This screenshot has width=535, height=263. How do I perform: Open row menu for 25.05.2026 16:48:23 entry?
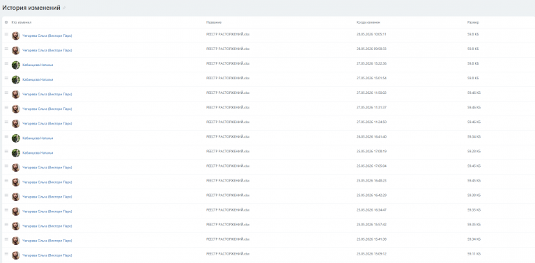tap(6, 181)
